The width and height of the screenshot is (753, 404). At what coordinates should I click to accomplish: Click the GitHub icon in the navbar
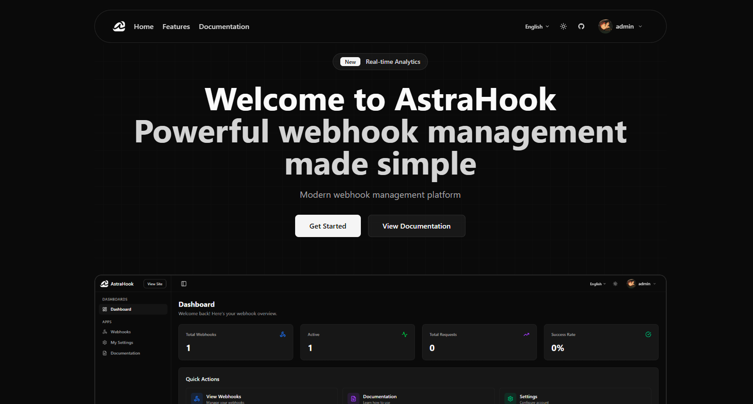581,26
